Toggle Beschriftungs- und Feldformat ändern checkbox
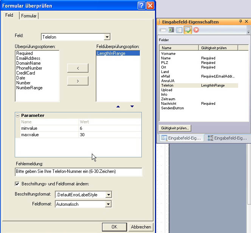This screenshot has height=233, width=251. pyautogui.click(x=17, y=184)
